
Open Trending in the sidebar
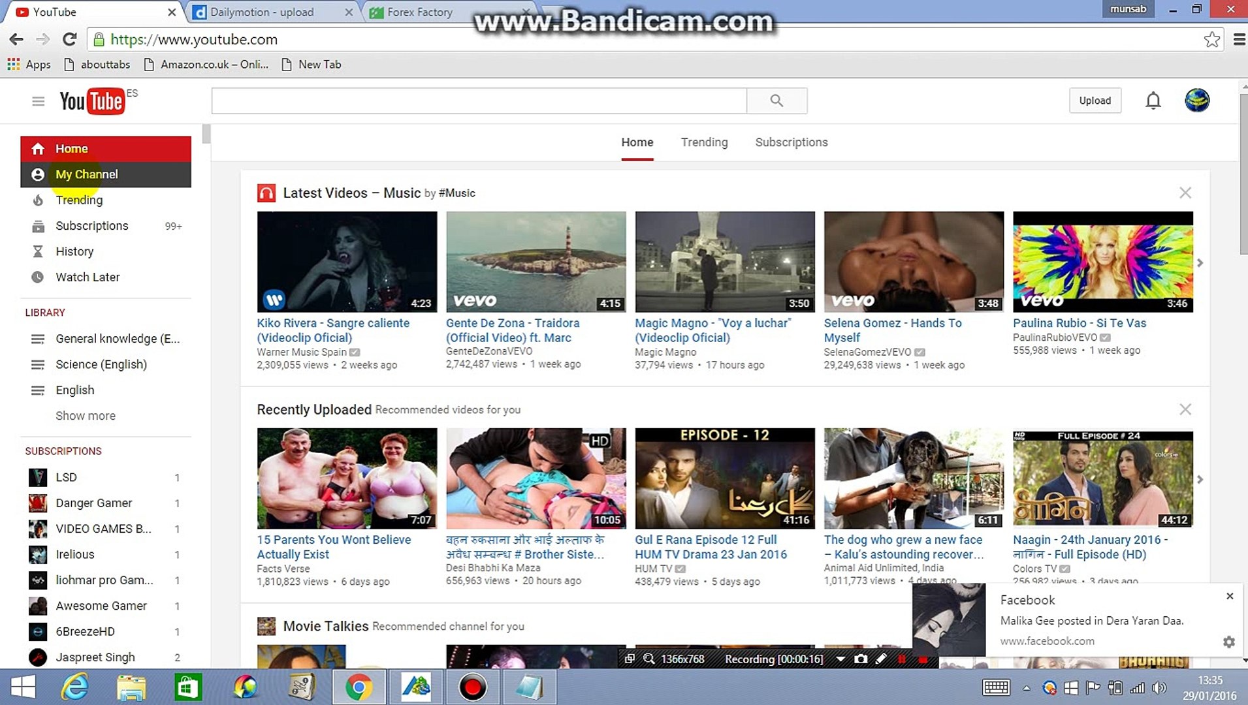(x=106, y=200)
